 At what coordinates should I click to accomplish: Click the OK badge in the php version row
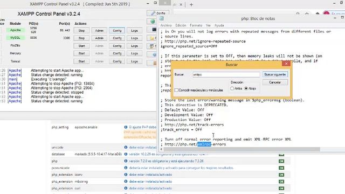pos(281,161)
